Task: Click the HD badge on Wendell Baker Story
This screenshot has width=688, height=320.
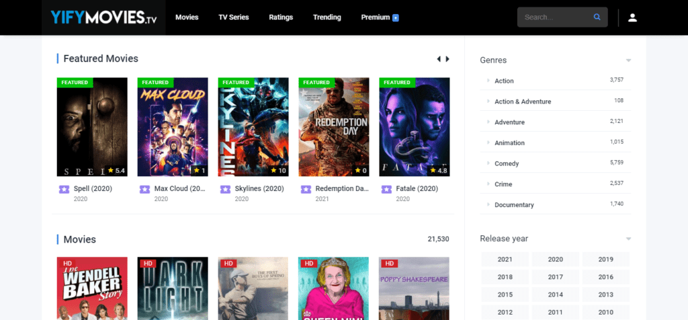Action: coord(68,264)
